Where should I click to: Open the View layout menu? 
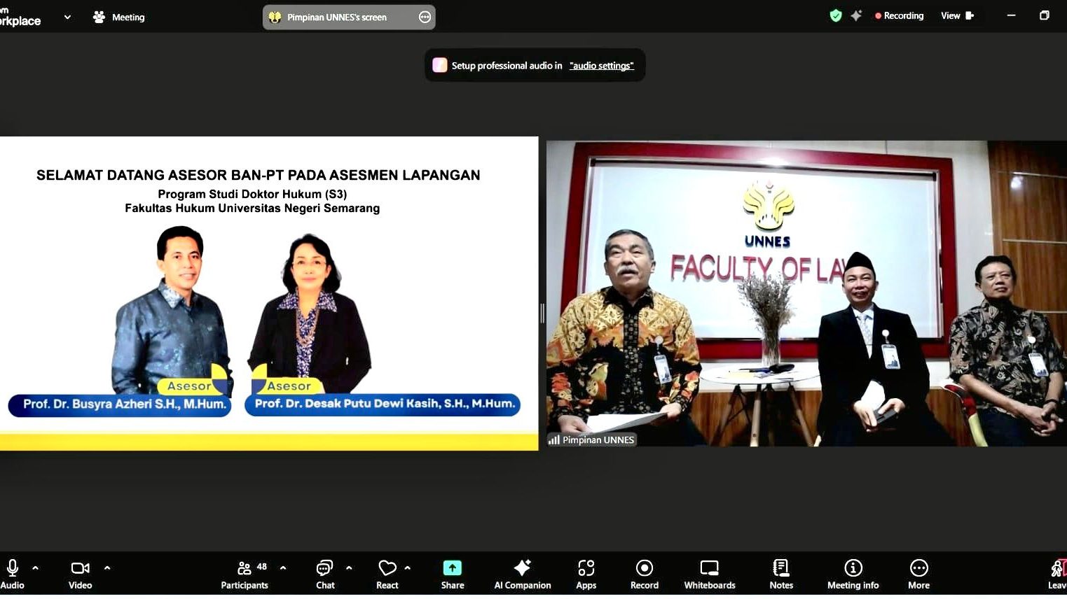click(x=957, y=16)
